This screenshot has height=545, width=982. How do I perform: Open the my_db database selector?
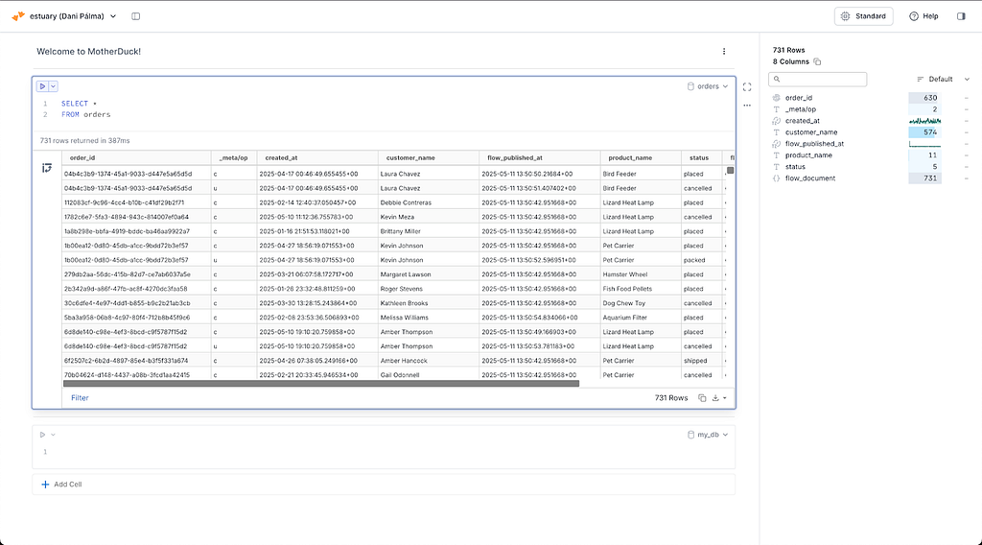[x=708, y=435]
